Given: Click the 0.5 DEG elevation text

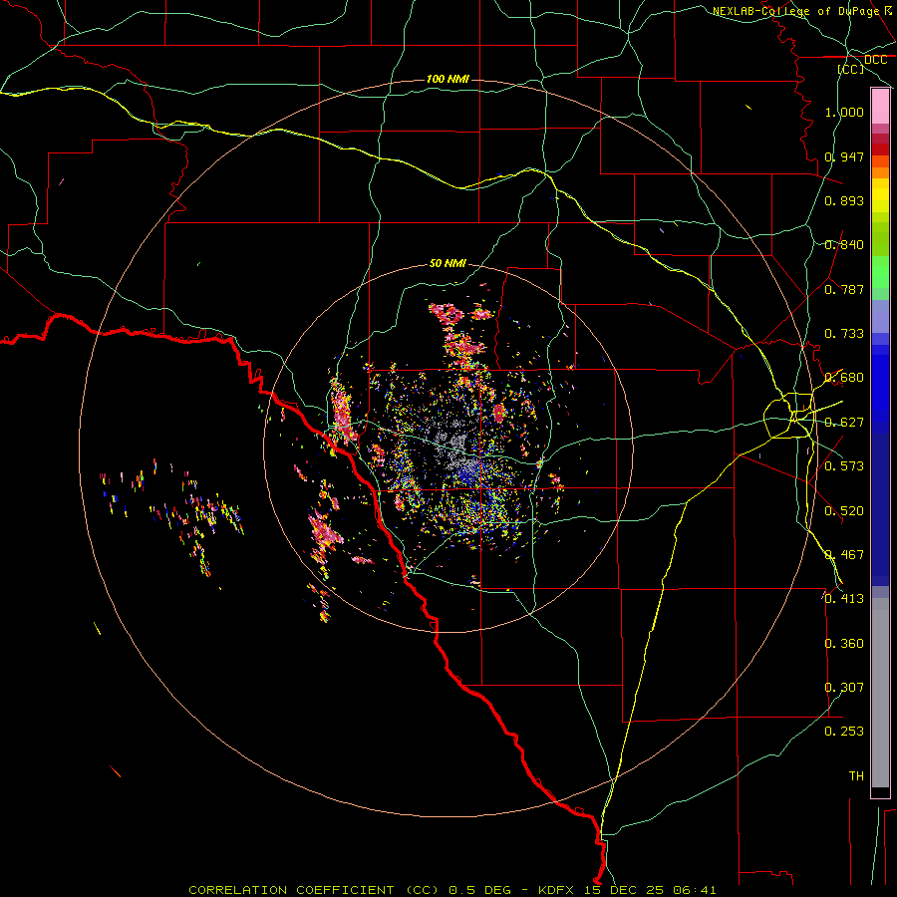Looking at the screenshot, I should click(479, 890).
